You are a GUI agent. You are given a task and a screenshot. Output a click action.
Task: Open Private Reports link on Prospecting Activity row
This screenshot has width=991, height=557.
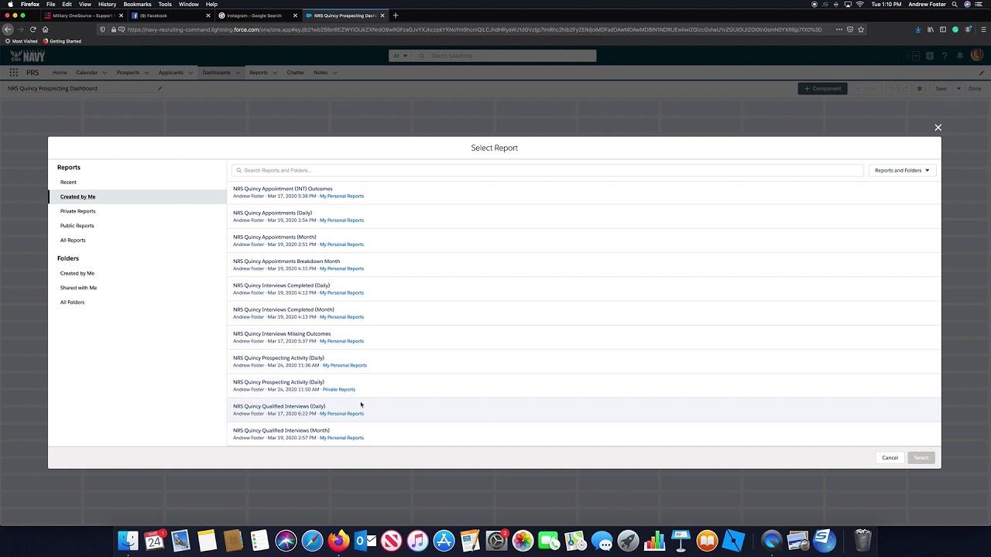tap(338, 389)
